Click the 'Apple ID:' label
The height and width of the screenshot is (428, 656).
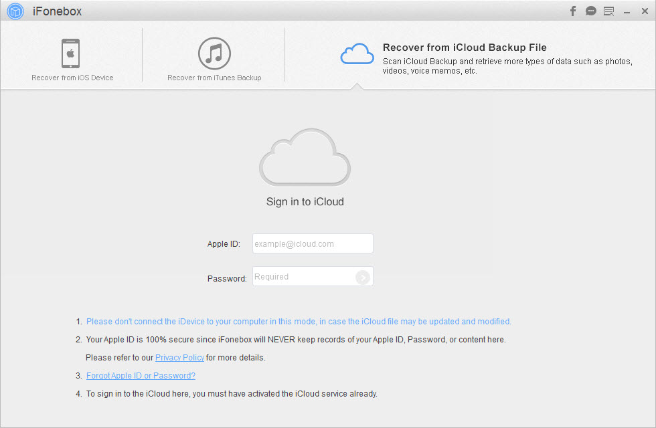pyautogui.click(x=224, y=244)
